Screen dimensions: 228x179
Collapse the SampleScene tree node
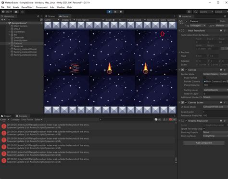click(7, 23)
